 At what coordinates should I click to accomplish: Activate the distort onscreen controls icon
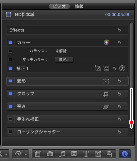(106, 107)
